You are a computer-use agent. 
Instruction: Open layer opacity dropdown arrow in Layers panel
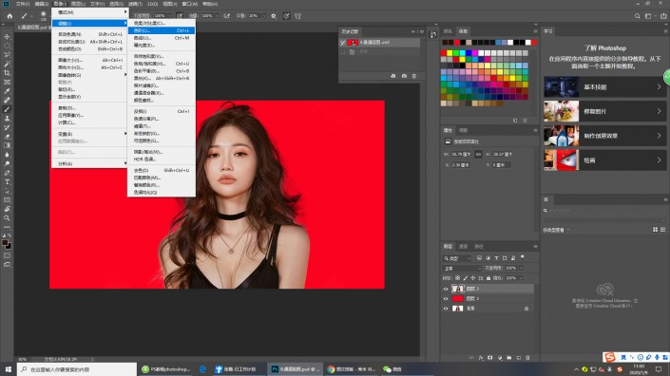pos(521,268)
